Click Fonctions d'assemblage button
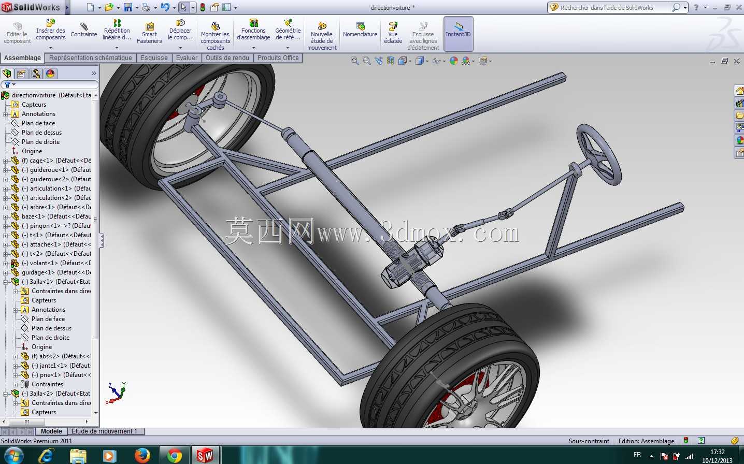 (253, 30)
